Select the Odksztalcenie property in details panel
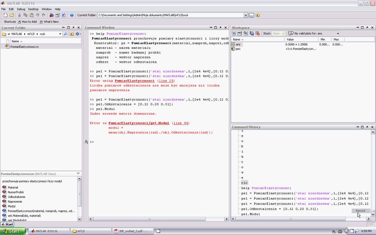Image resolution: width=376 pixels, height=235 pixels. point(16,197)
